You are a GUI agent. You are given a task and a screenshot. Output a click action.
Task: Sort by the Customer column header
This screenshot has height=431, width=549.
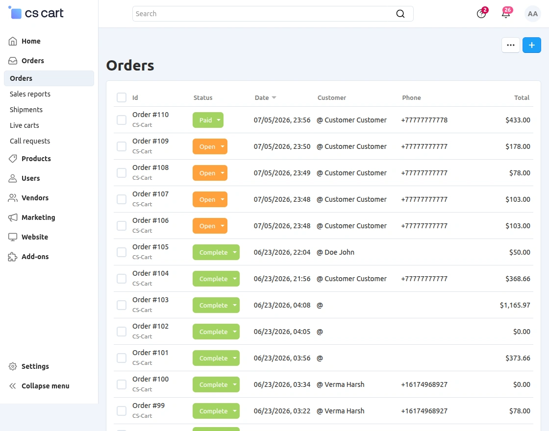tap(331, 97)
